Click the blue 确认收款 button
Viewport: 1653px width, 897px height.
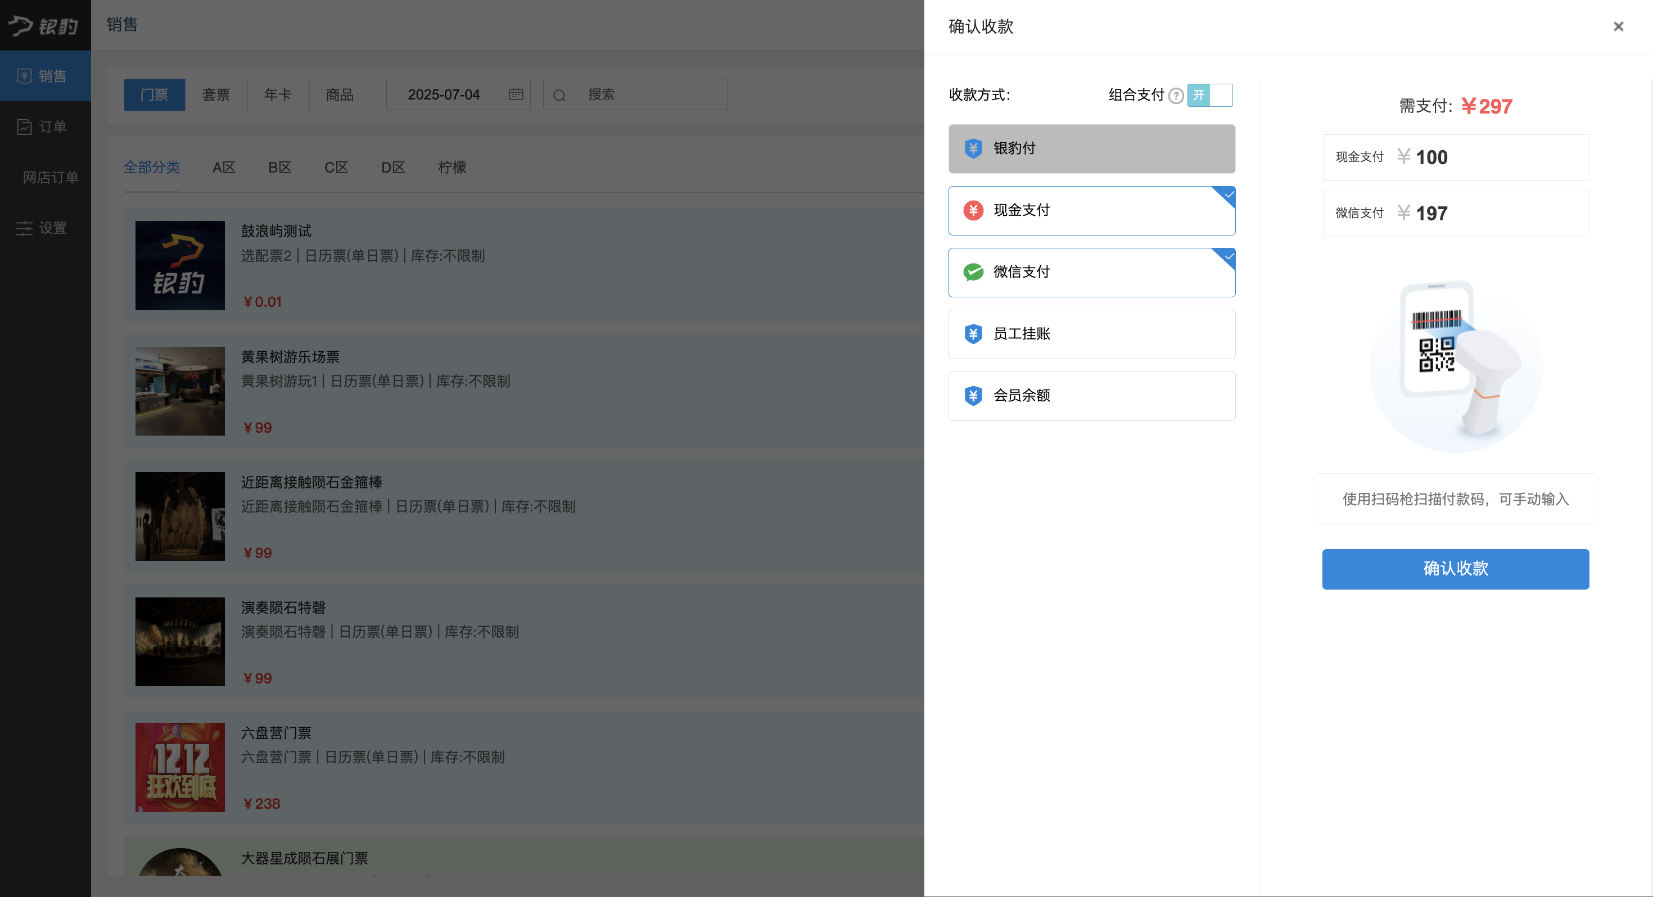(1455, 569)
